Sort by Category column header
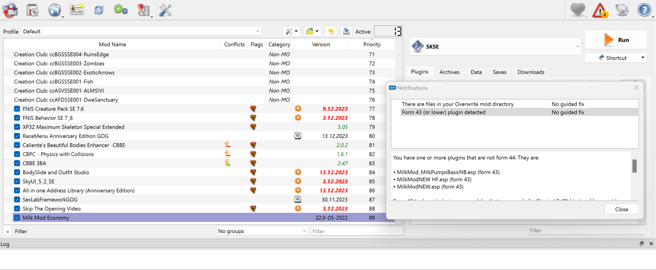Image resolution: width=656 pixels, height=270 pixels. tap(279, 44)
